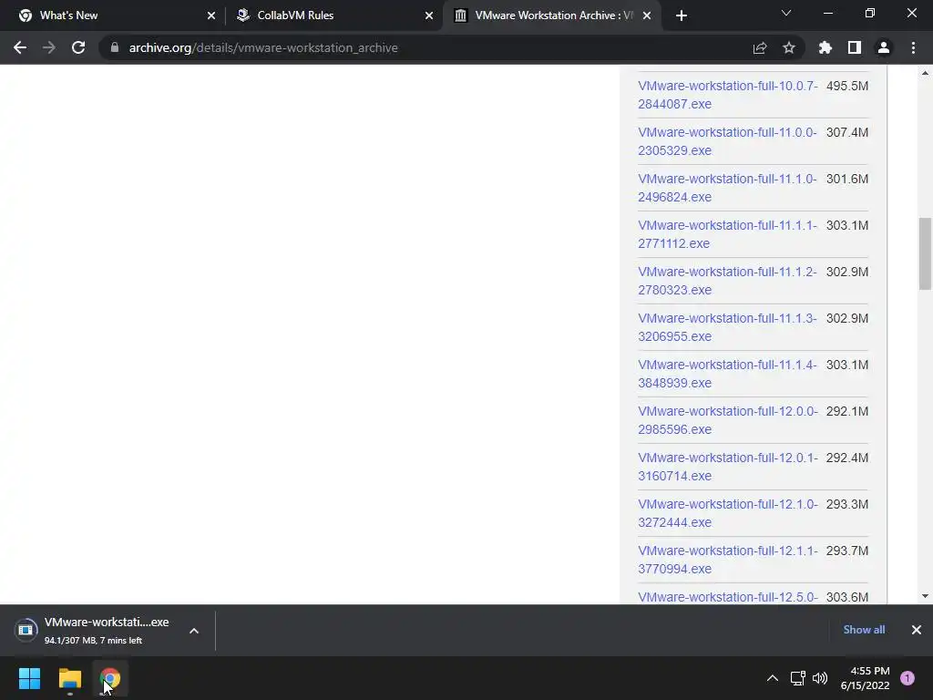
Task: Open the volume tray icon
Action: (820, 678)
